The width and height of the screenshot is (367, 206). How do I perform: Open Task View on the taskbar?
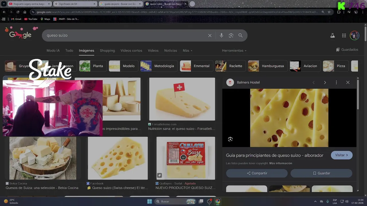point(202,201)
